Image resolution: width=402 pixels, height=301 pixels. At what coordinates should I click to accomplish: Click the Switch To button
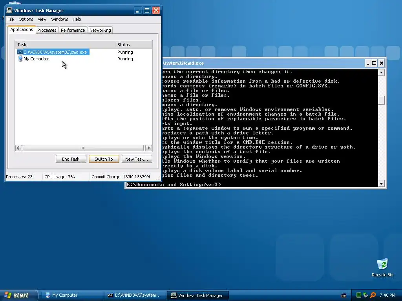click(104, 159)
